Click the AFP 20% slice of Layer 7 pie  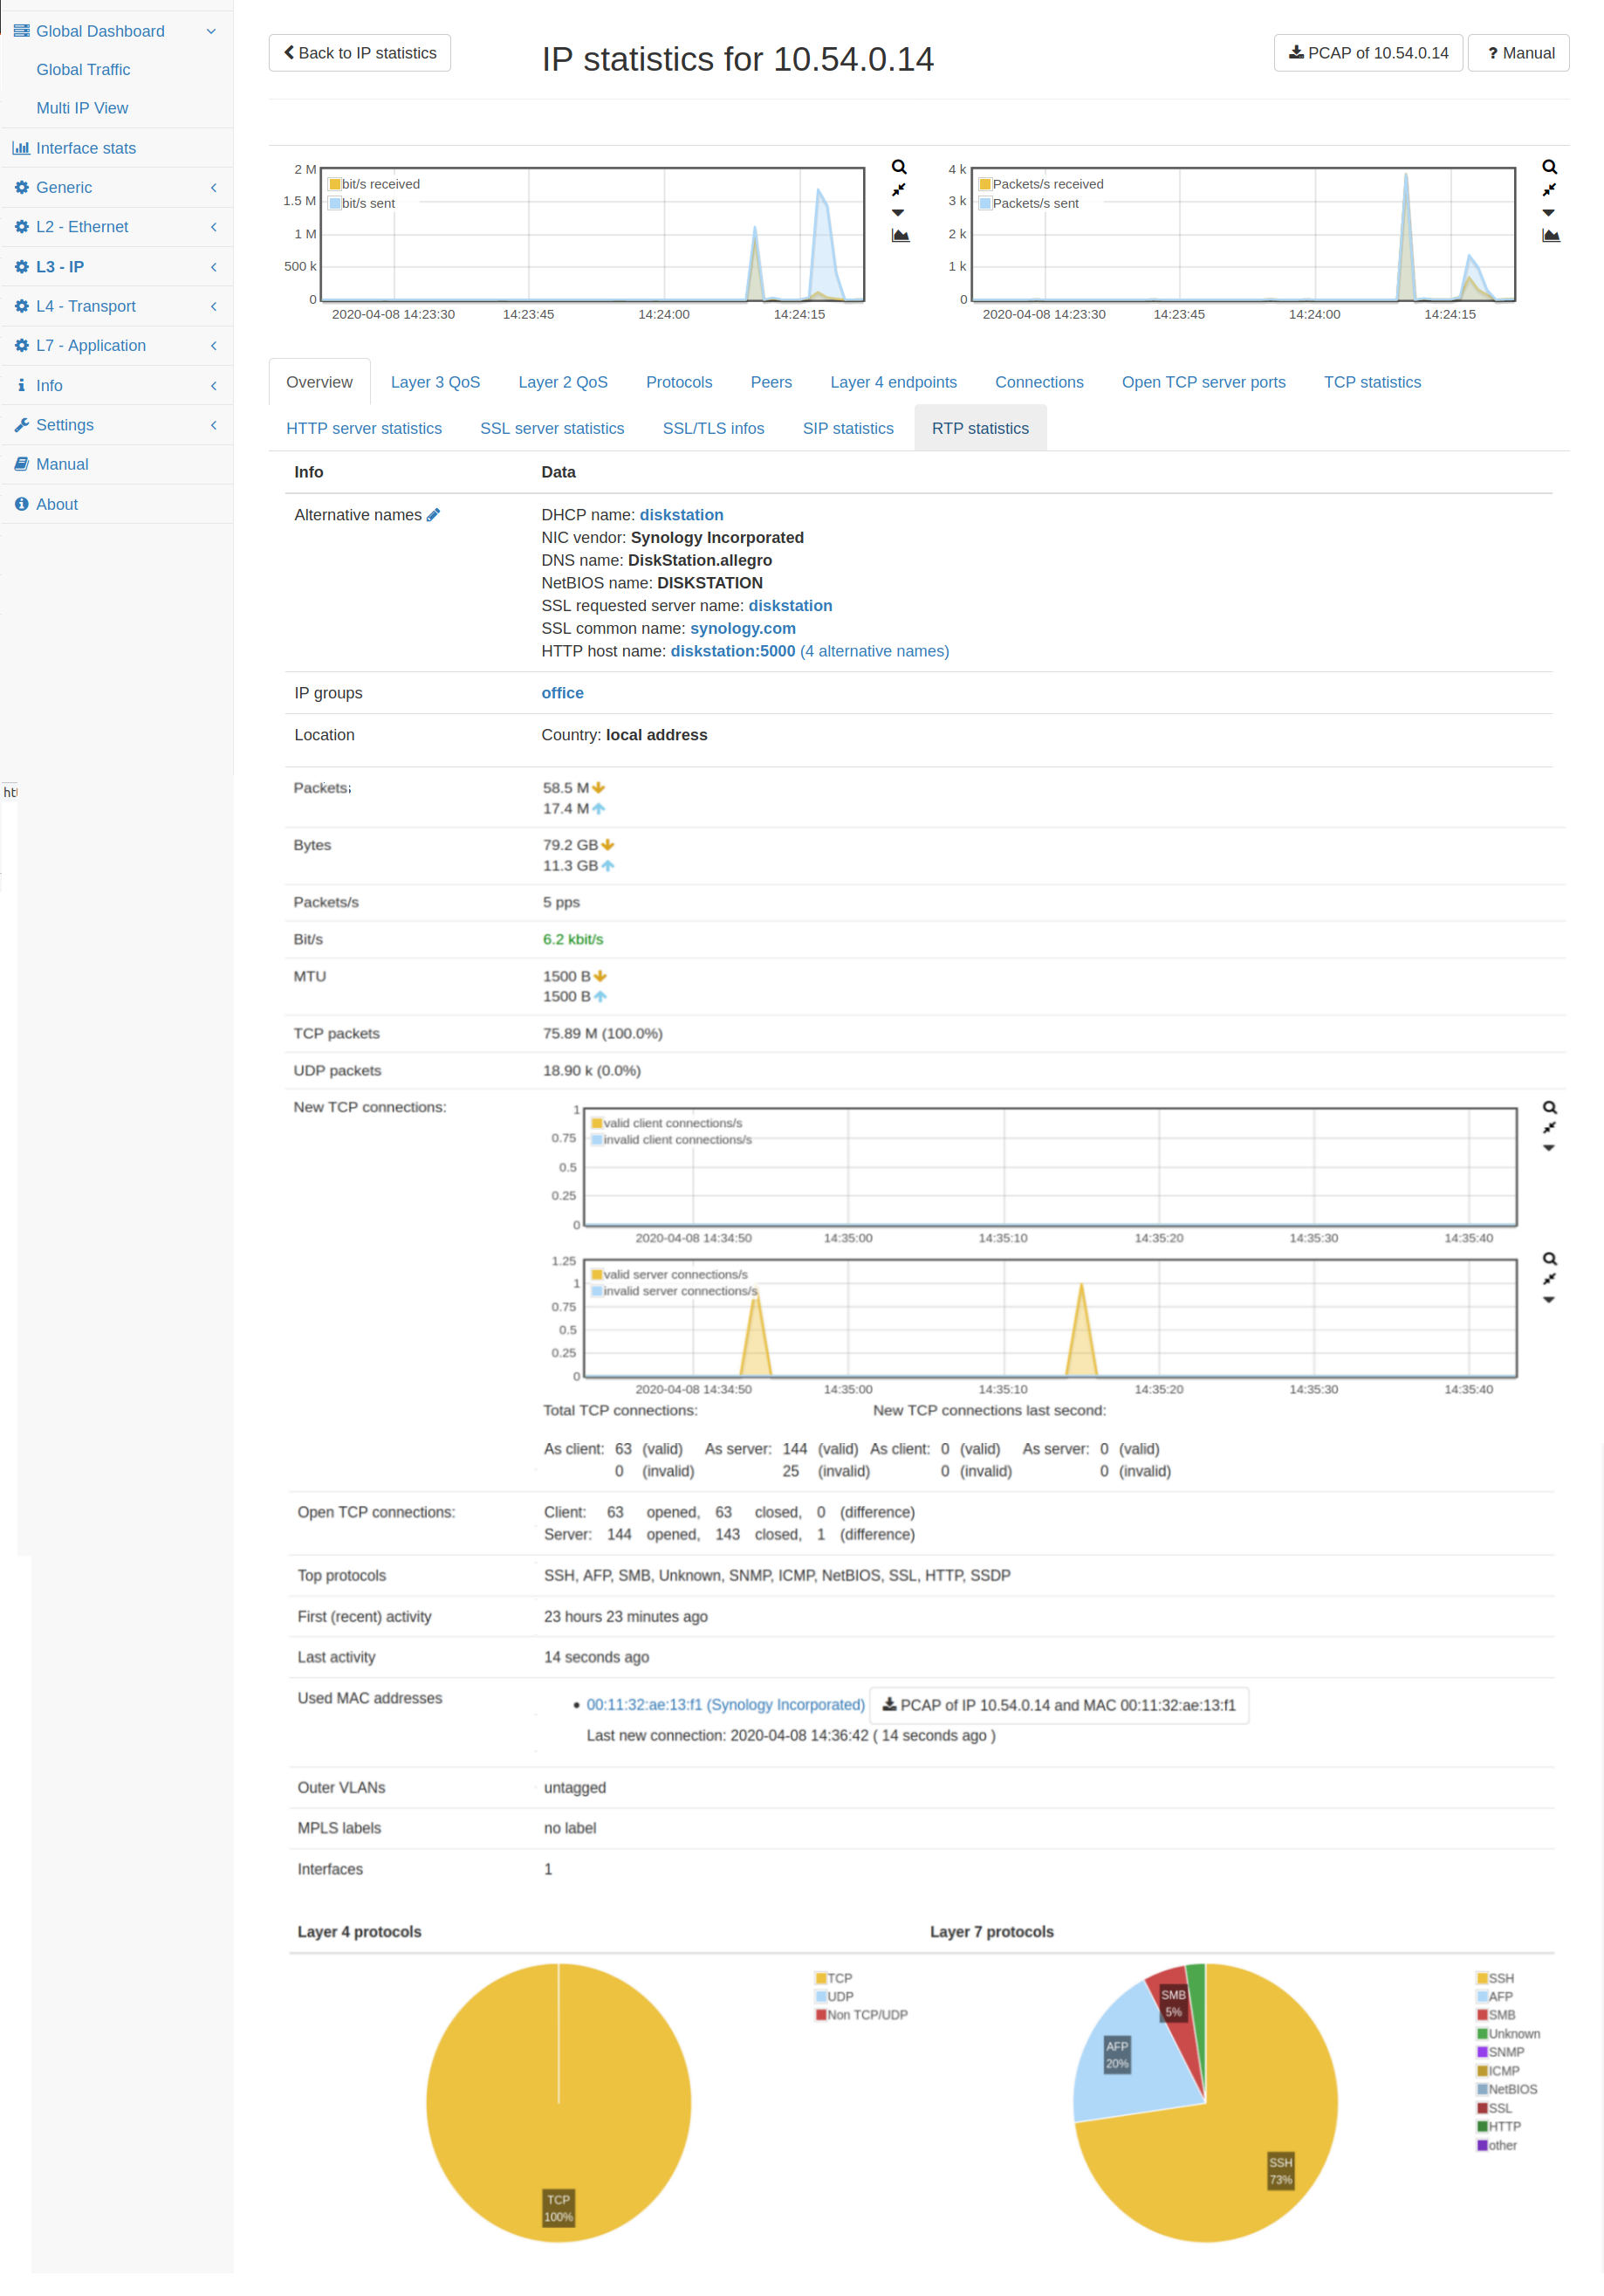tap(1116, 2055)
